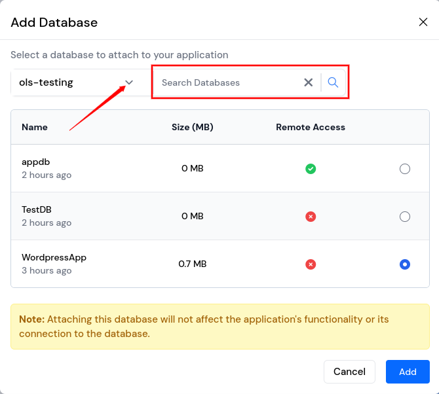Clear the search field with X icon
Viewport: 439px width, 394px height.
[x=308, y=82]
